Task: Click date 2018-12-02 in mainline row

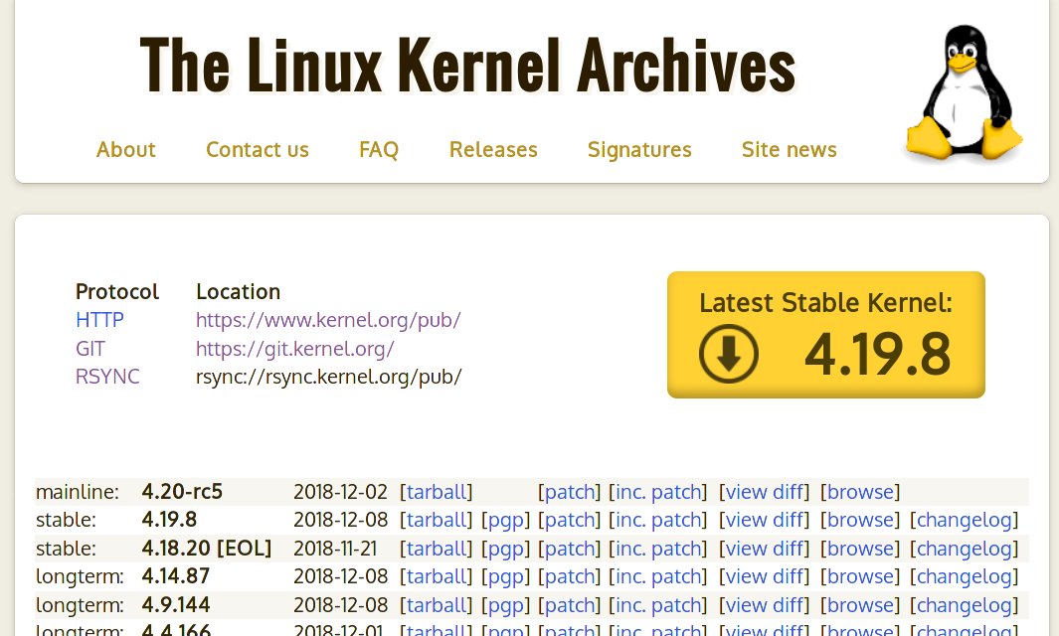Action: coord(340,492)
